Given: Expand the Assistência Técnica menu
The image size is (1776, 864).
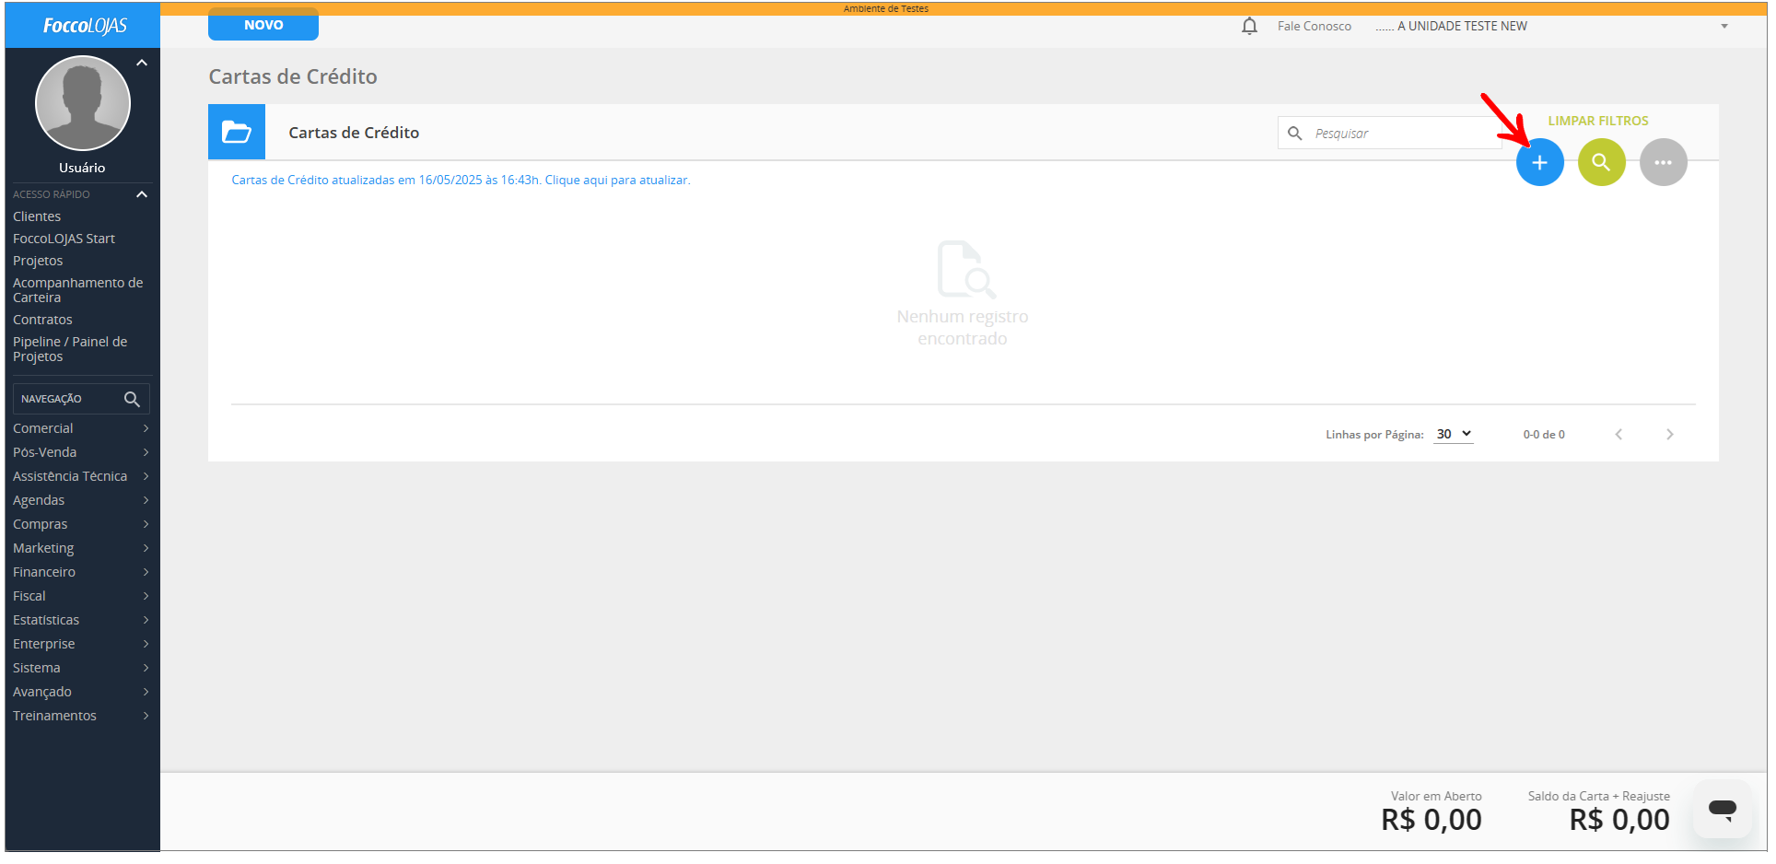Looking at the screenshot, I should click(81, 476).
